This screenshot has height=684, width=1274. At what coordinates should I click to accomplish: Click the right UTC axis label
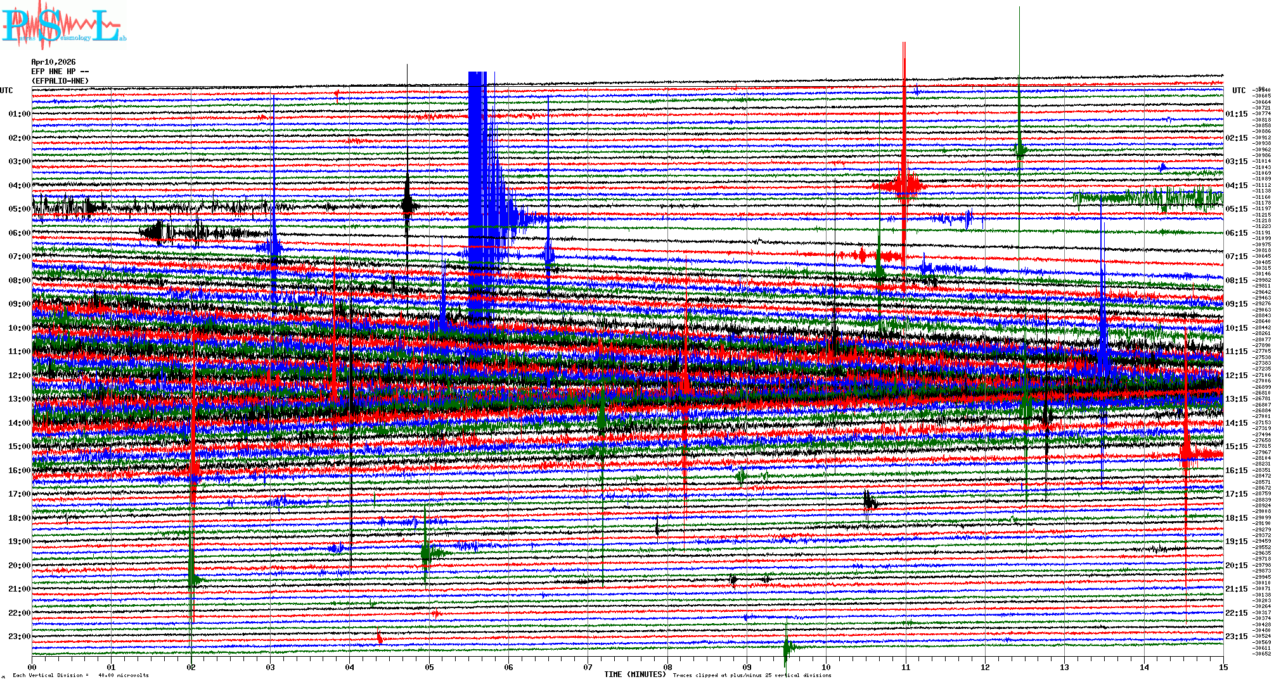pyautogui.click(x=1239, y=91)
